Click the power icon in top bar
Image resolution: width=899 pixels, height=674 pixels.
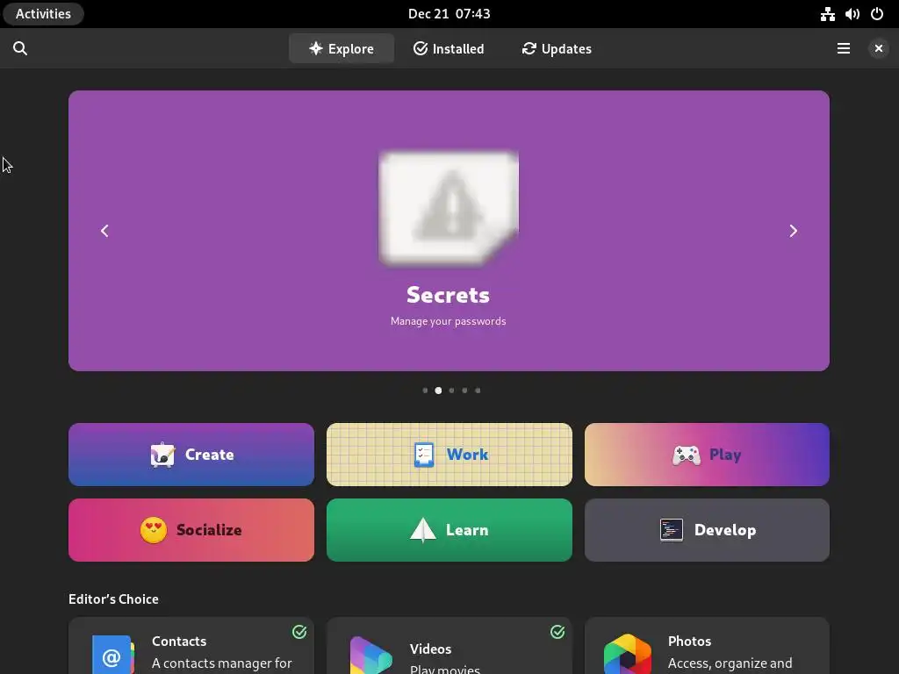coord(877,14)
